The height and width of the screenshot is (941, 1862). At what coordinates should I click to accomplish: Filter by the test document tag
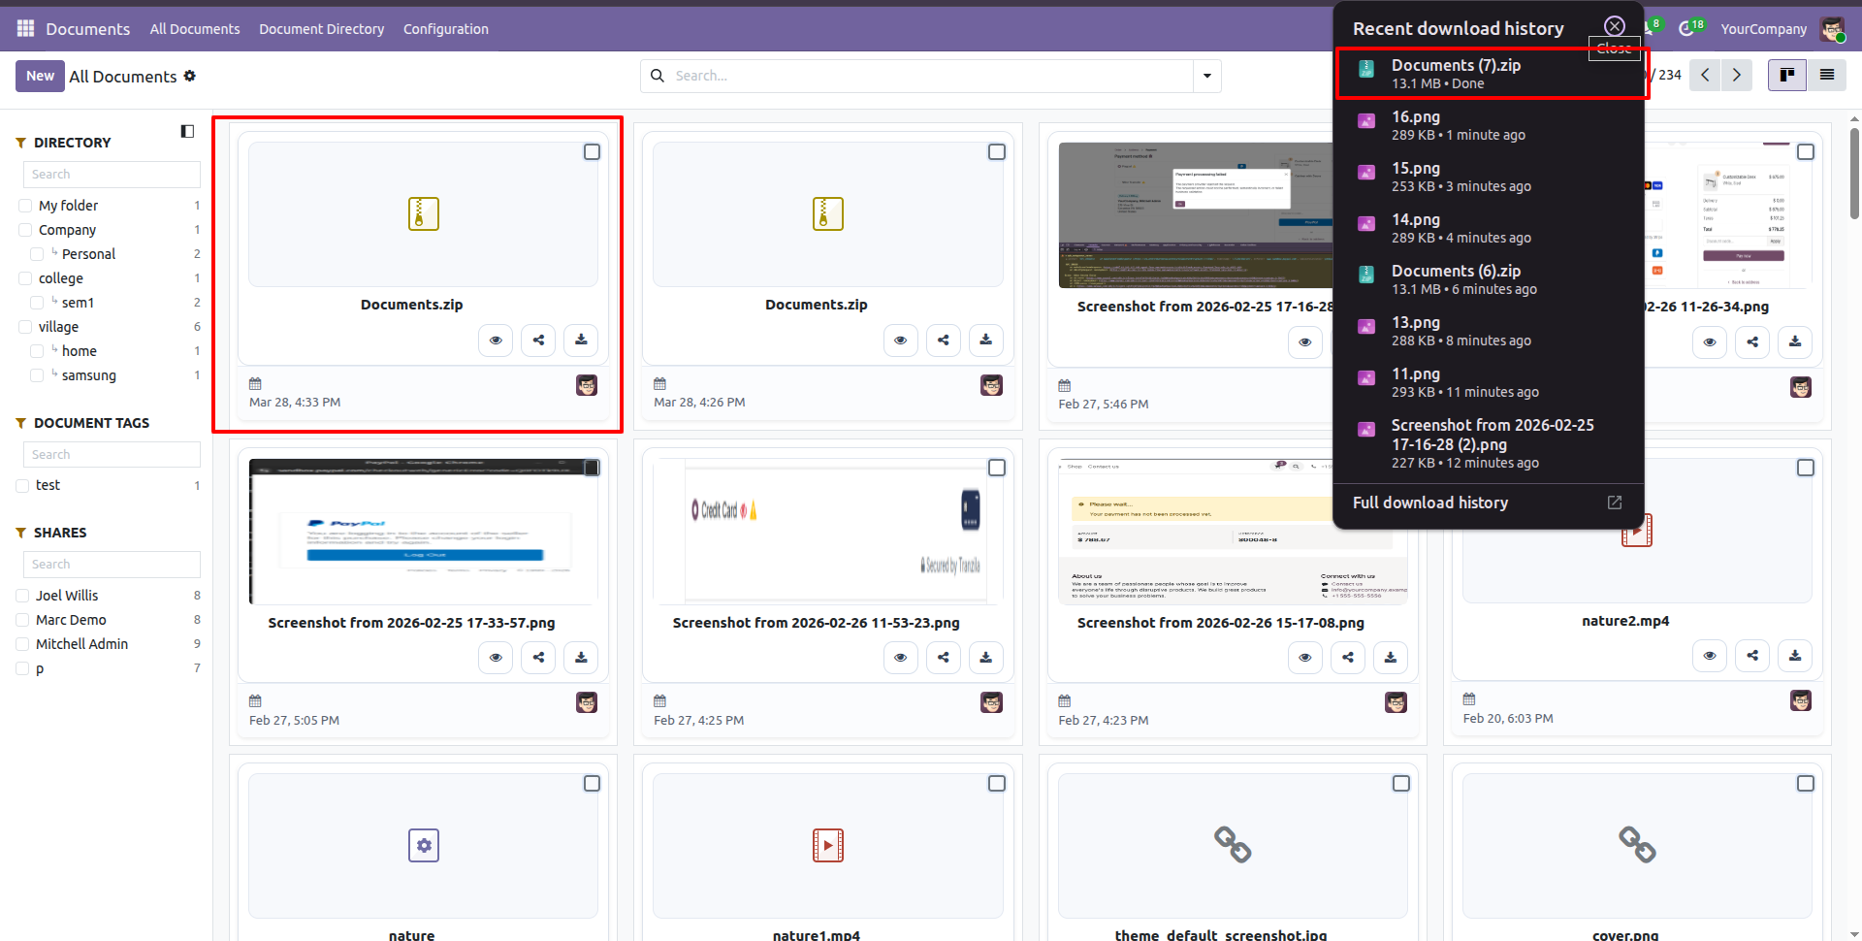pos(23,485)
